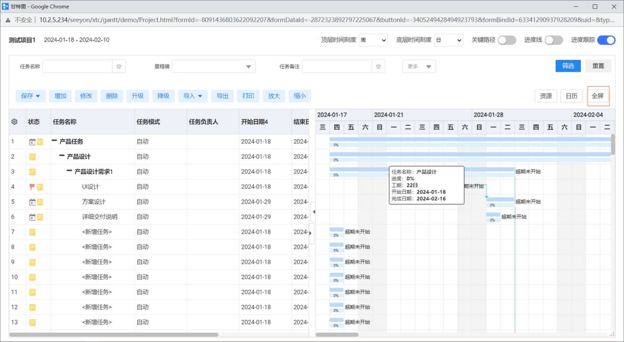Open the 保存 dropdown button
Viewport: 624px width, 342px height.
30,96
